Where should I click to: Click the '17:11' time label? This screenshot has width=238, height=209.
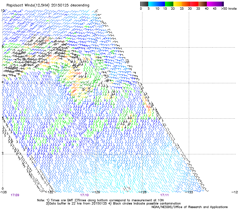point(164,195)
